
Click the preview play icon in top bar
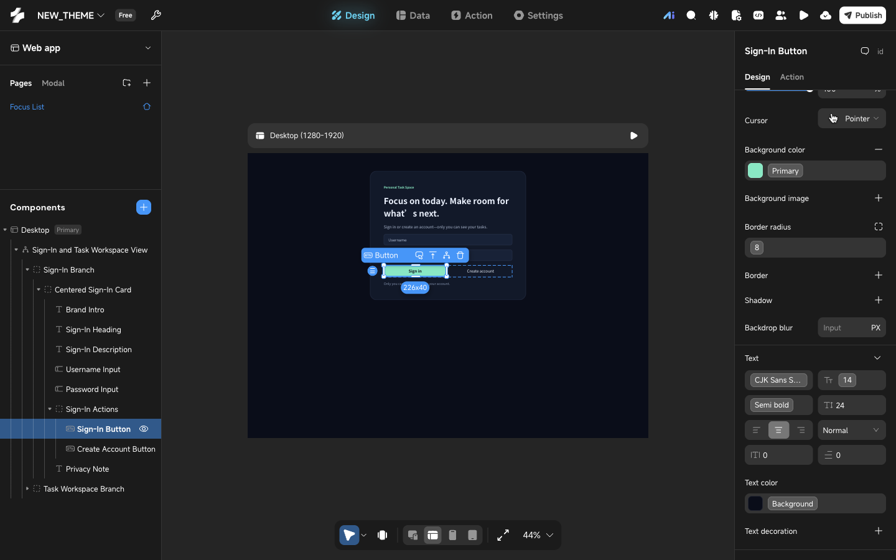803,16
